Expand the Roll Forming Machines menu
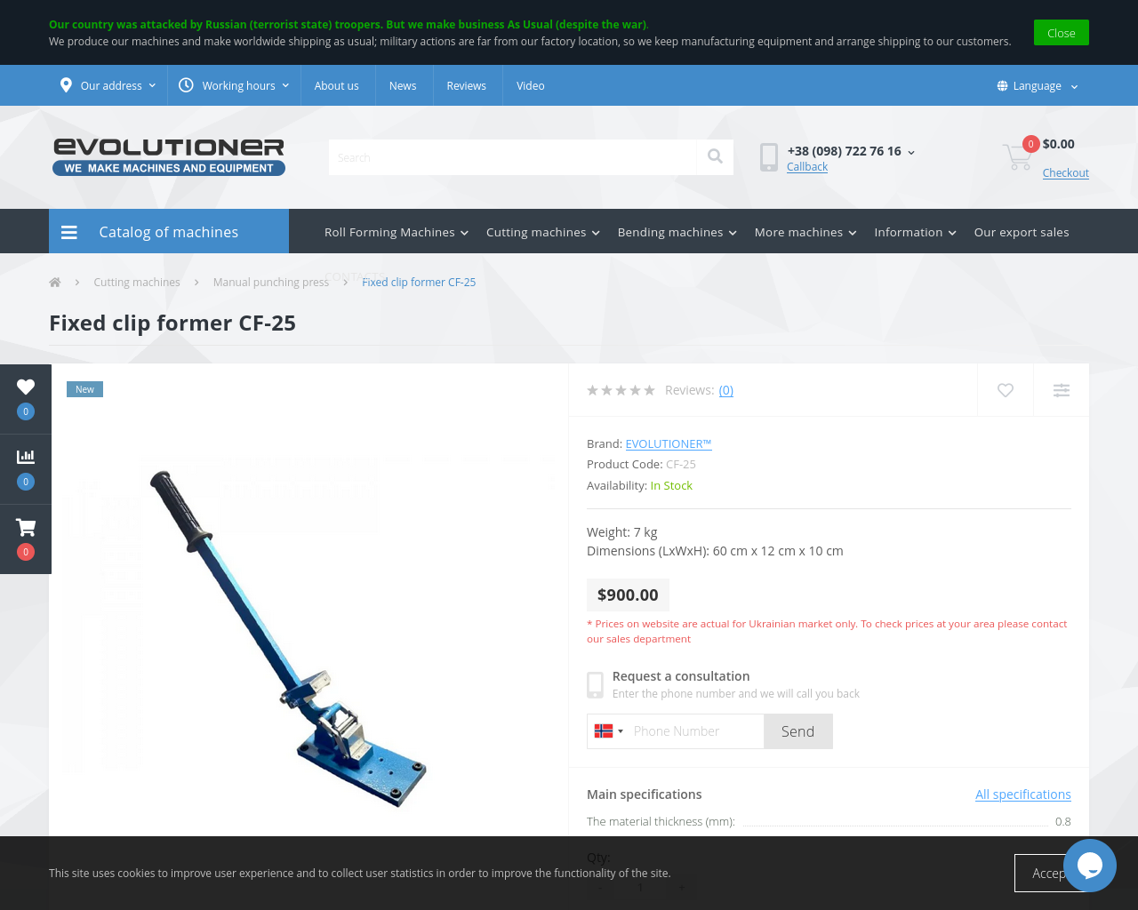Viewport: 1138px width, 910px height. click(x=397, y=232)
